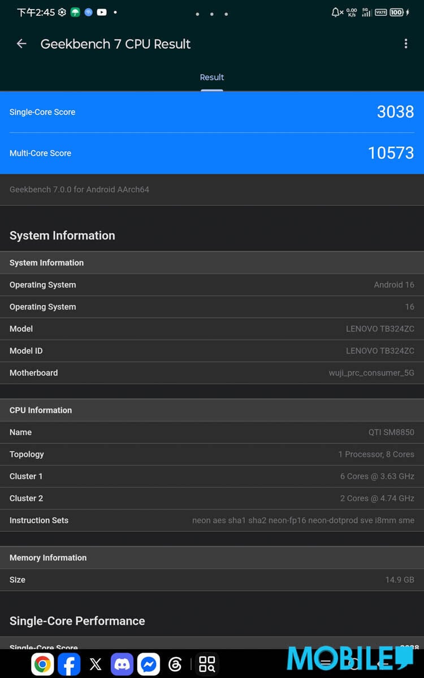The width and height of the screenshot is (424, 678).
Task: Tap the Instruction Sets label
Action: (39, 520)
